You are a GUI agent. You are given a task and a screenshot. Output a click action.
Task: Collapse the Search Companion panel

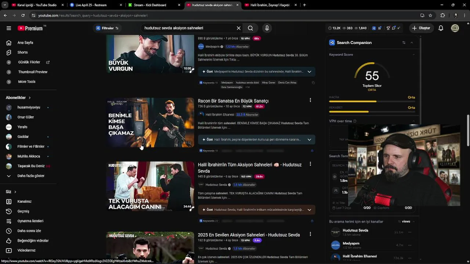pos(412,43)
